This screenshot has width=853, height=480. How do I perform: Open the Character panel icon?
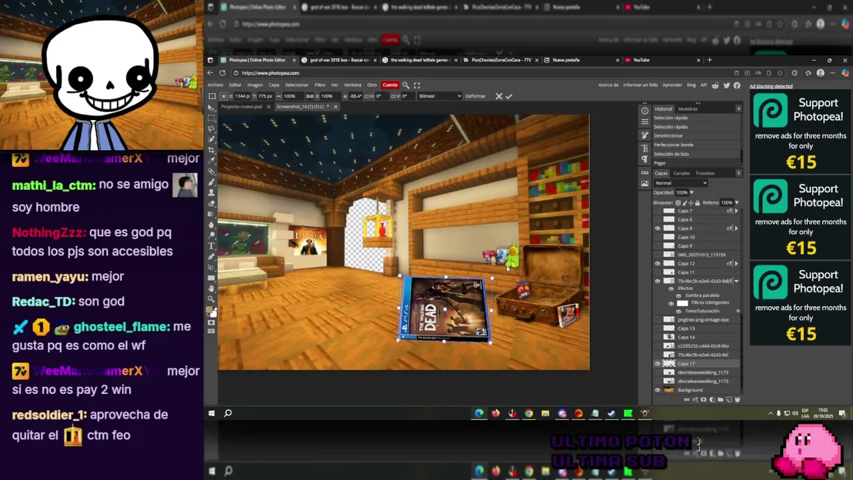(x=645, y=148)
